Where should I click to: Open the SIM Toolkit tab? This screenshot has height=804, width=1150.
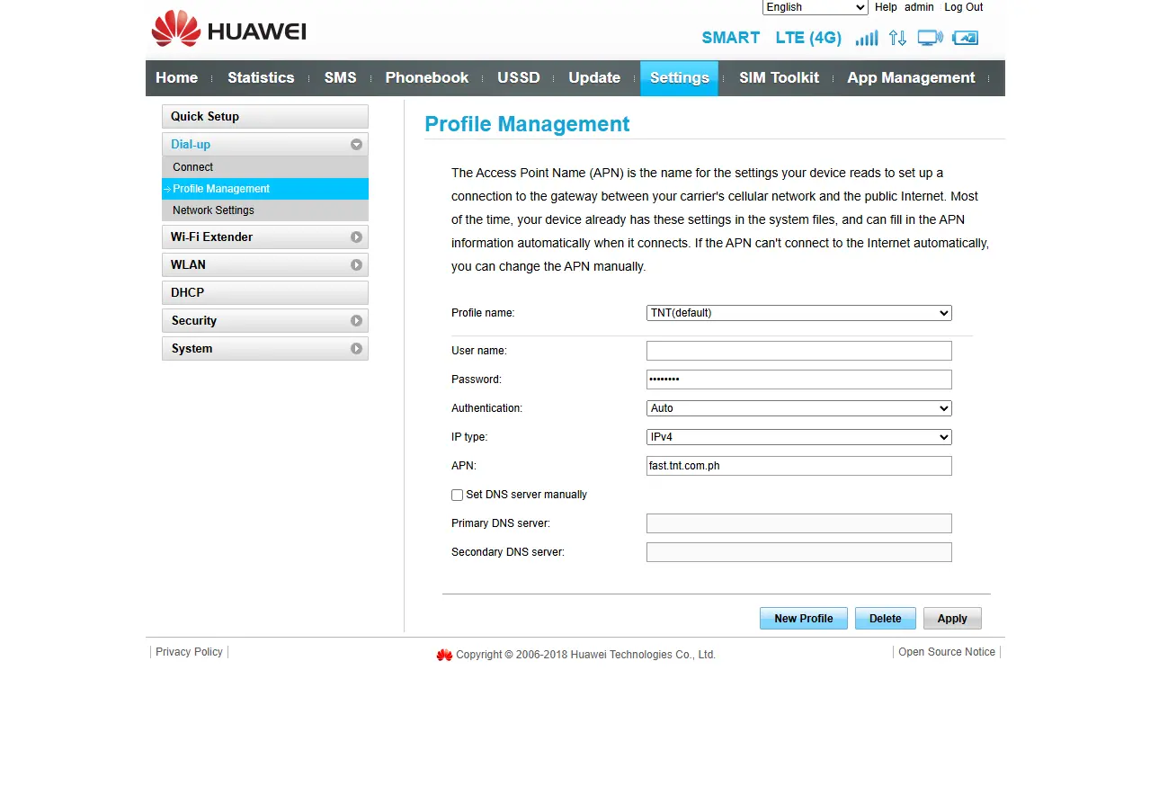(779, 78)
